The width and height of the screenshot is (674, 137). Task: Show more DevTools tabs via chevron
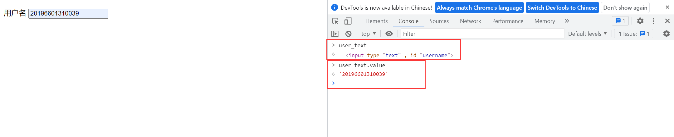pyautogui.click(x=567, y=21)
